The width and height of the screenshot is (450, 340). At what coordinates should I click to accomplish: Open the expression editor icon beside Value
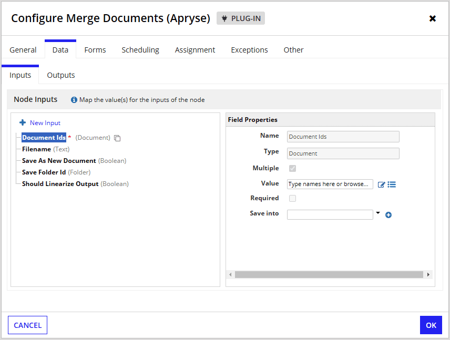[382, 184]
